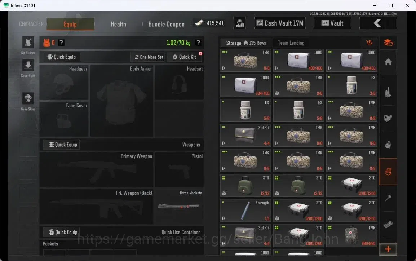The width and height of the screenshot is (416, 261).
Task: Switch to the Team Lending tab
Action: pos(291,43)
